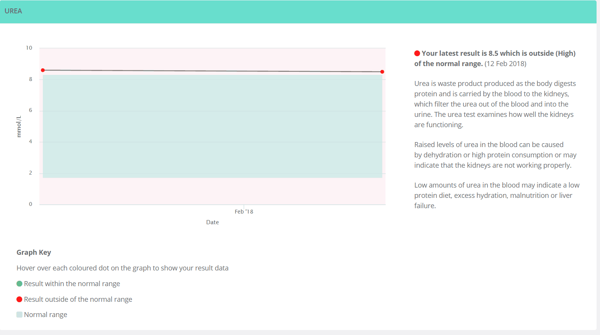
Task: Click the paragraph about raised urea levels
Action: 495,155
